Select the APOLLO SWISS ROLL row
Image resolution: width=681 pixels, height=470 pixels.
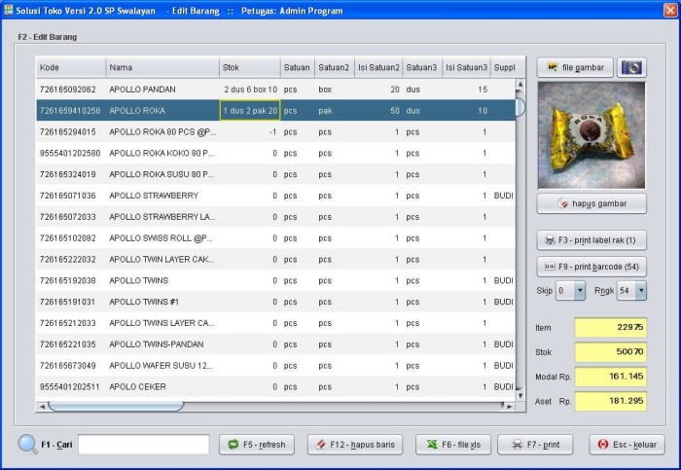pos(275,238)
